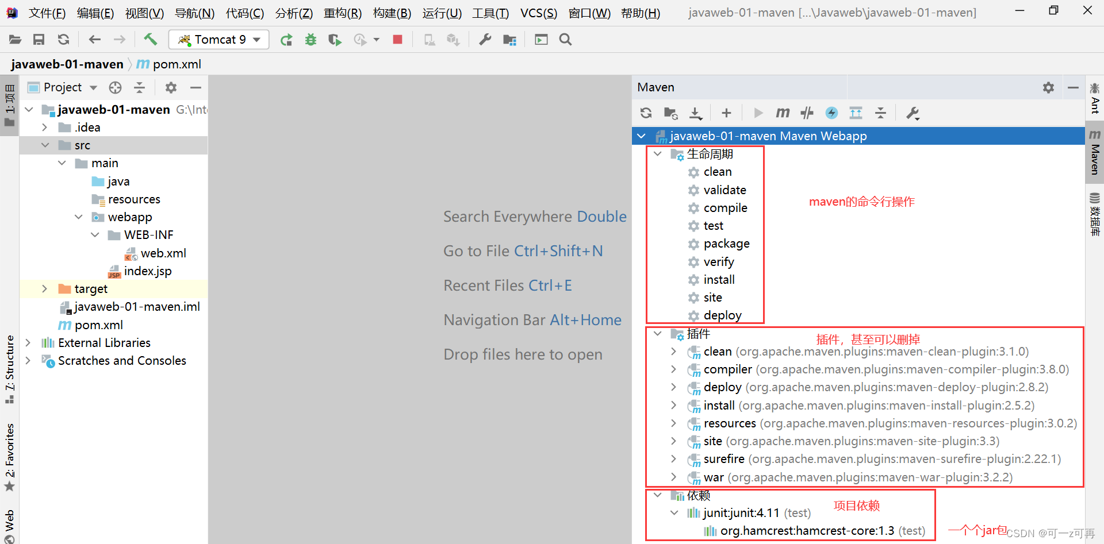Toggle Skip Tests lightning icon
This screenshot has width=1104, height=544.
(831, 113)
